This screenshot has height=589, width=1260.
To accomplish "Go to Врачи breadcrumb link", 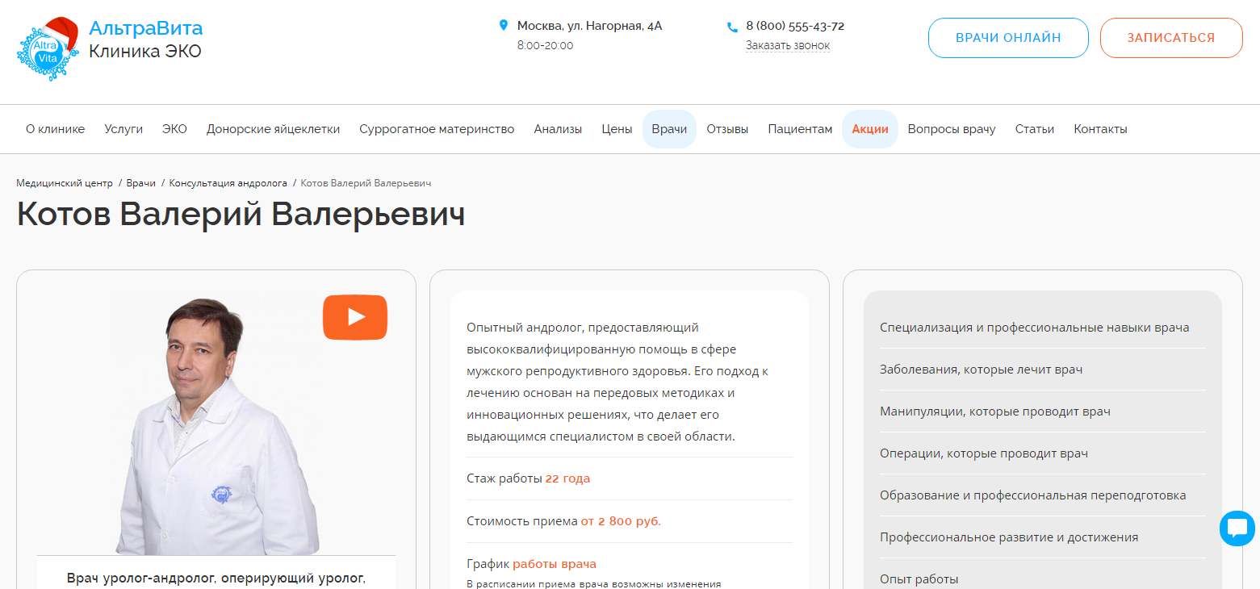I will tap(141, 183).
